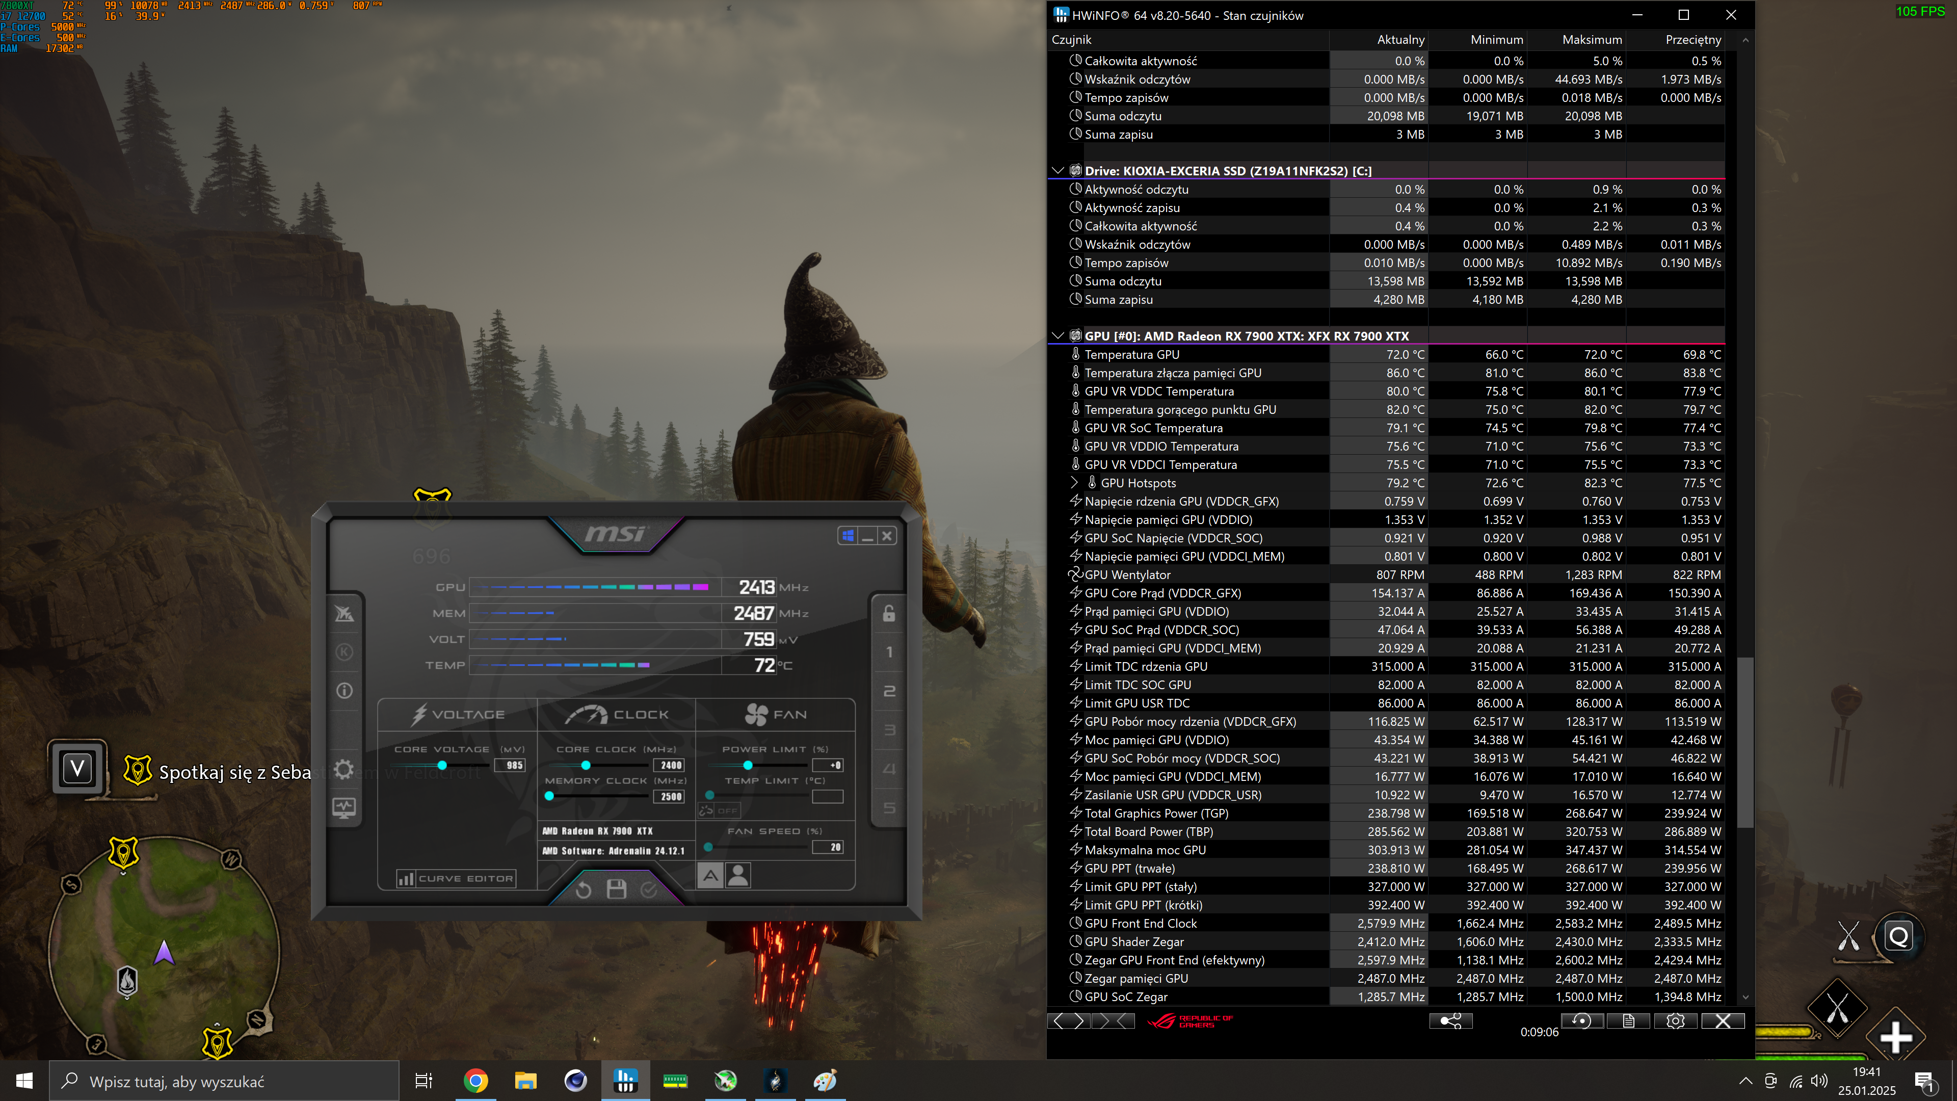This screenshot has width=1957, height=1101.
Task: Open the Curve Editor button
Action: pyautogui.click(x=456, y=878)
